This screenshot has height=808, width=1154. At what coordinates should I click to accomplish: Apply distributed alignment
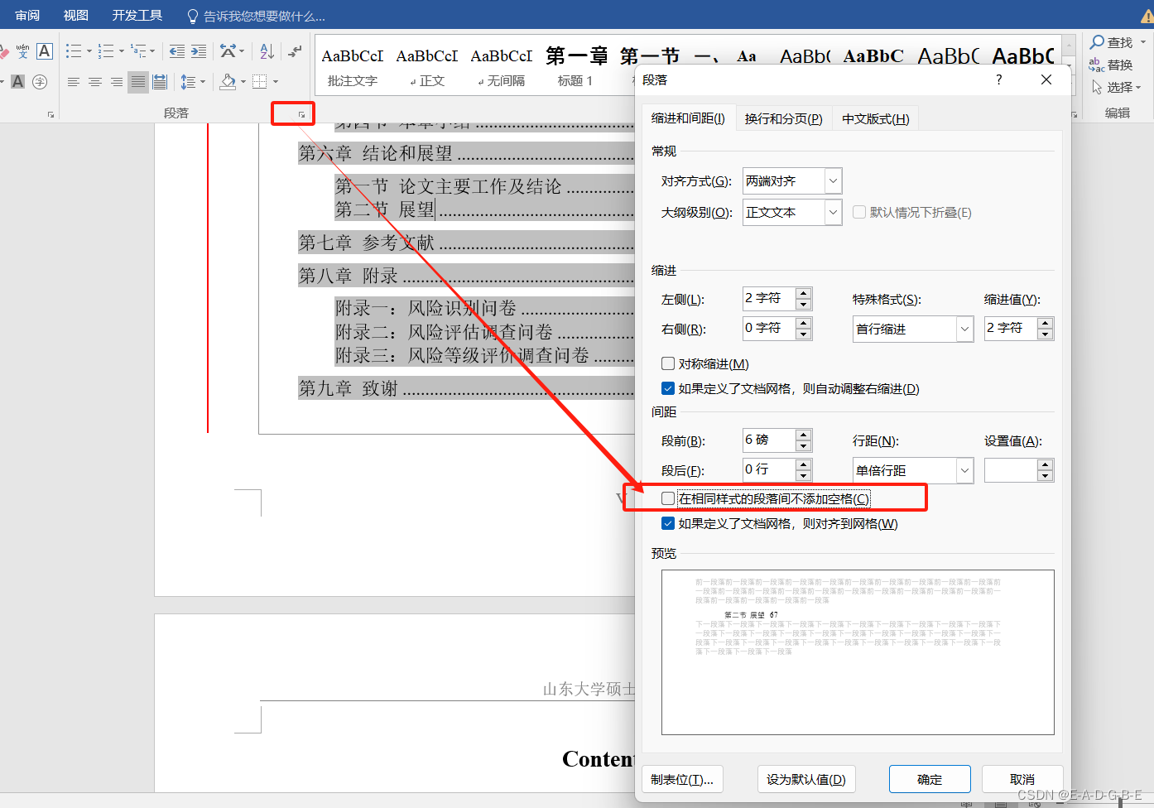click(160, 81)
